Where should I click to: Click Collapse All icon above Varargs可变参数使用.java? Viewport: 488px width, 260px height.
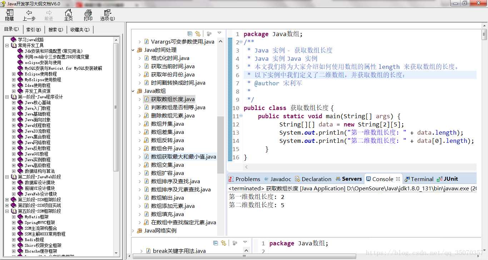click(x=190, y=34)
